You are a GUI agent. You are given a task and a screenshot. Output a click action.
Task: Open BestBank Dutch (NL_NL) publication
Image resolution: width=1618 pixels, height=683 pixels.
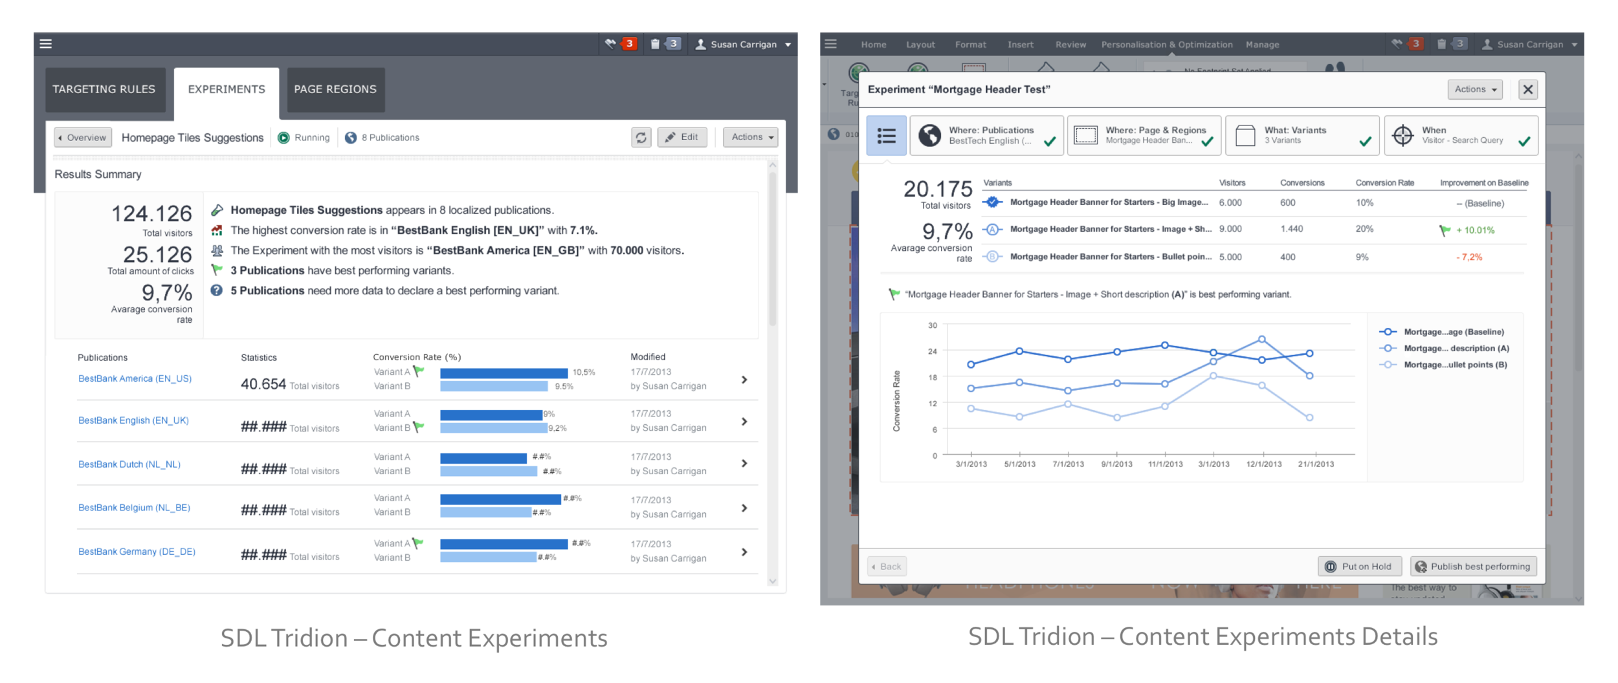129,464
